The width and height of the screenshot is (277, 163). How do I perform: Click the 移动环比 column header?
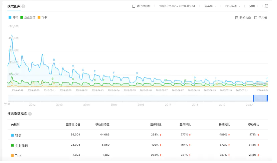[254, 124]
